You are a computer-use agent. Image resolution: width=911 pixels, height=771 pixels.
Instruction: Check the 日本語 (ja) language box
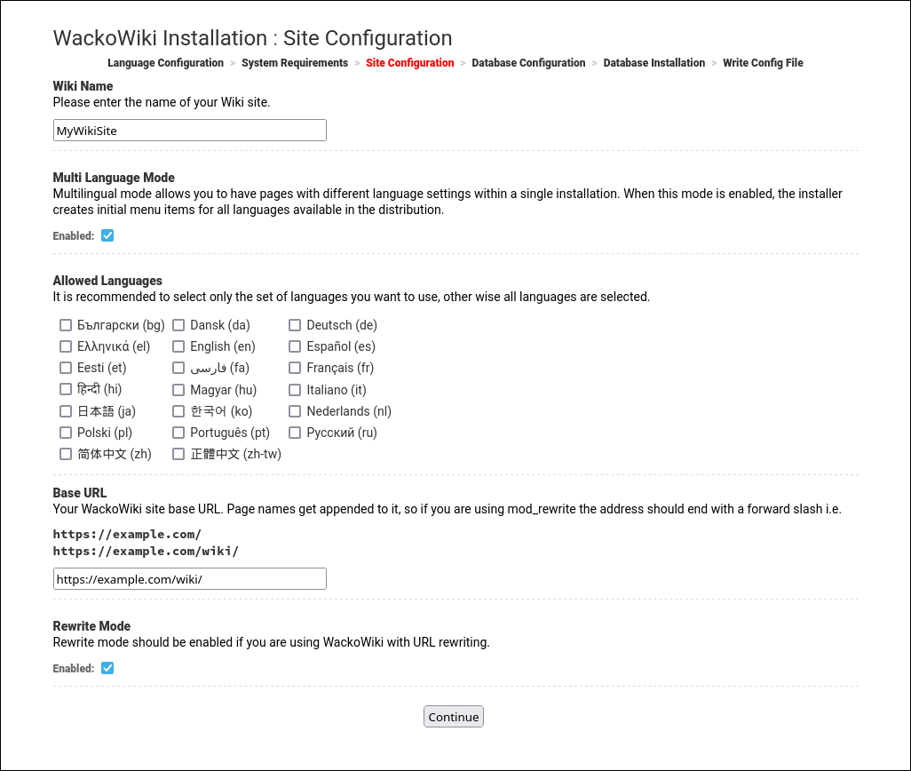(x=66, y=411)
